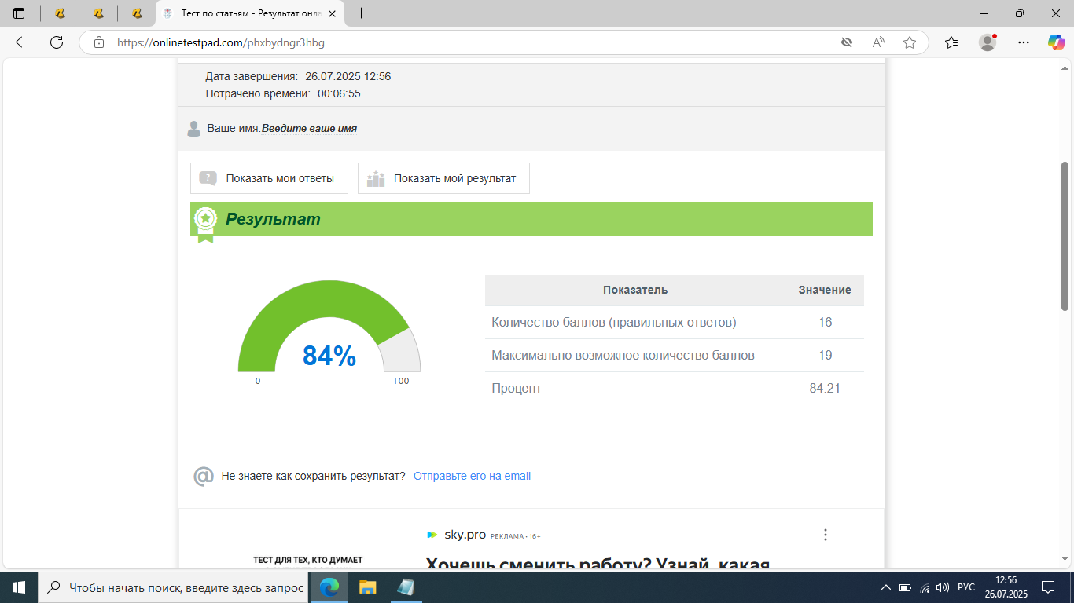Viewport: 1074px width, 603px height.
Task: Open the volume speaker tray icon
Action: click(x=943, y=587)
